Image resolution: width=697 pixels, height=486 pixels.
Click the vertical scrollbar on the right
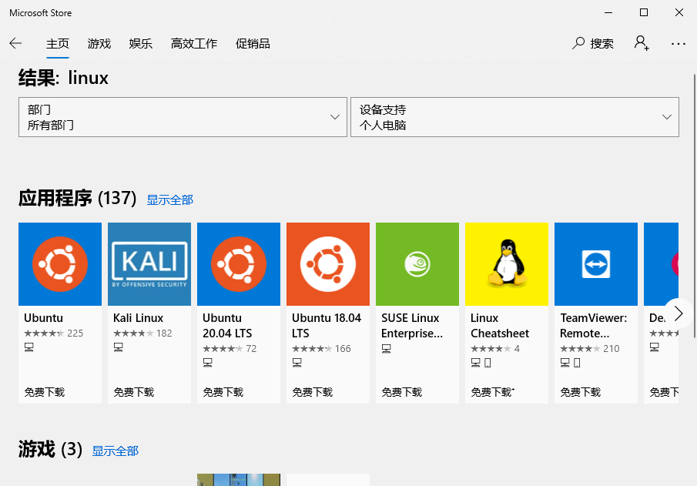pos(694,206)
